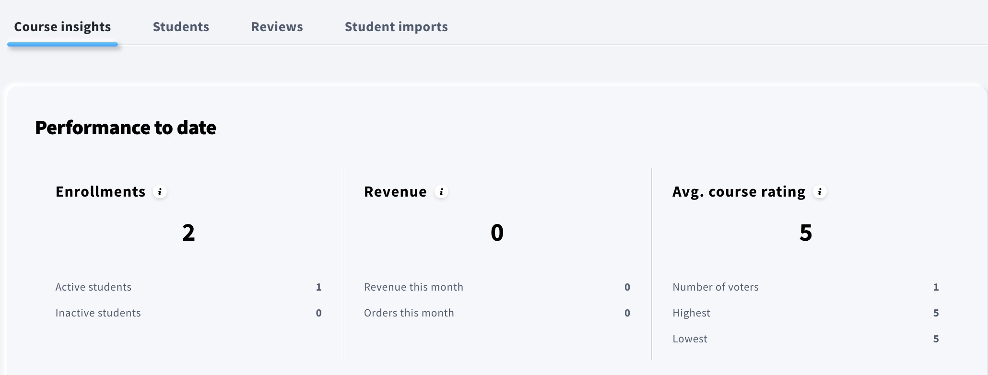
Task: Select the Orders this month label
Action: pyautogui.click(x=409, y=313)
